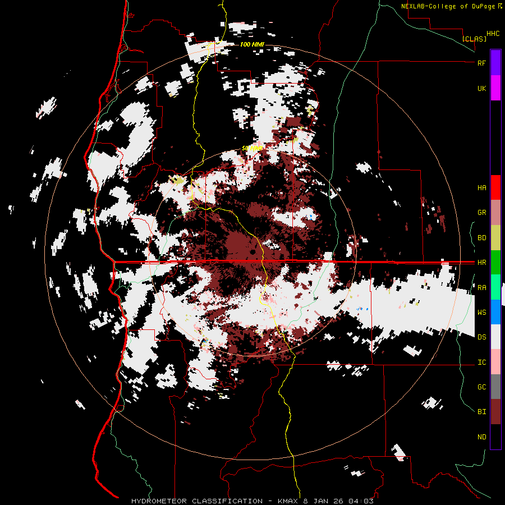Viewport: 505px width, 505px height.
Task: Click the Hydrometeor Classification KMAX caption
Action: tap(252, 501)
